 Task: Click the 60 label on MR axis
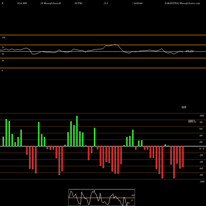[201, 129]
